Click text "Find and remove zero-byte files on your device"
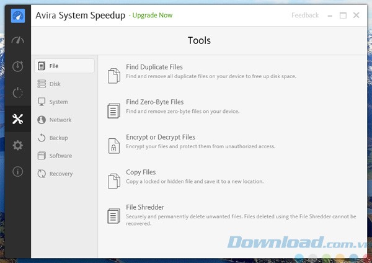Viewport: 372px width, 263px height. pyautogui.click(x=182, y=111)
